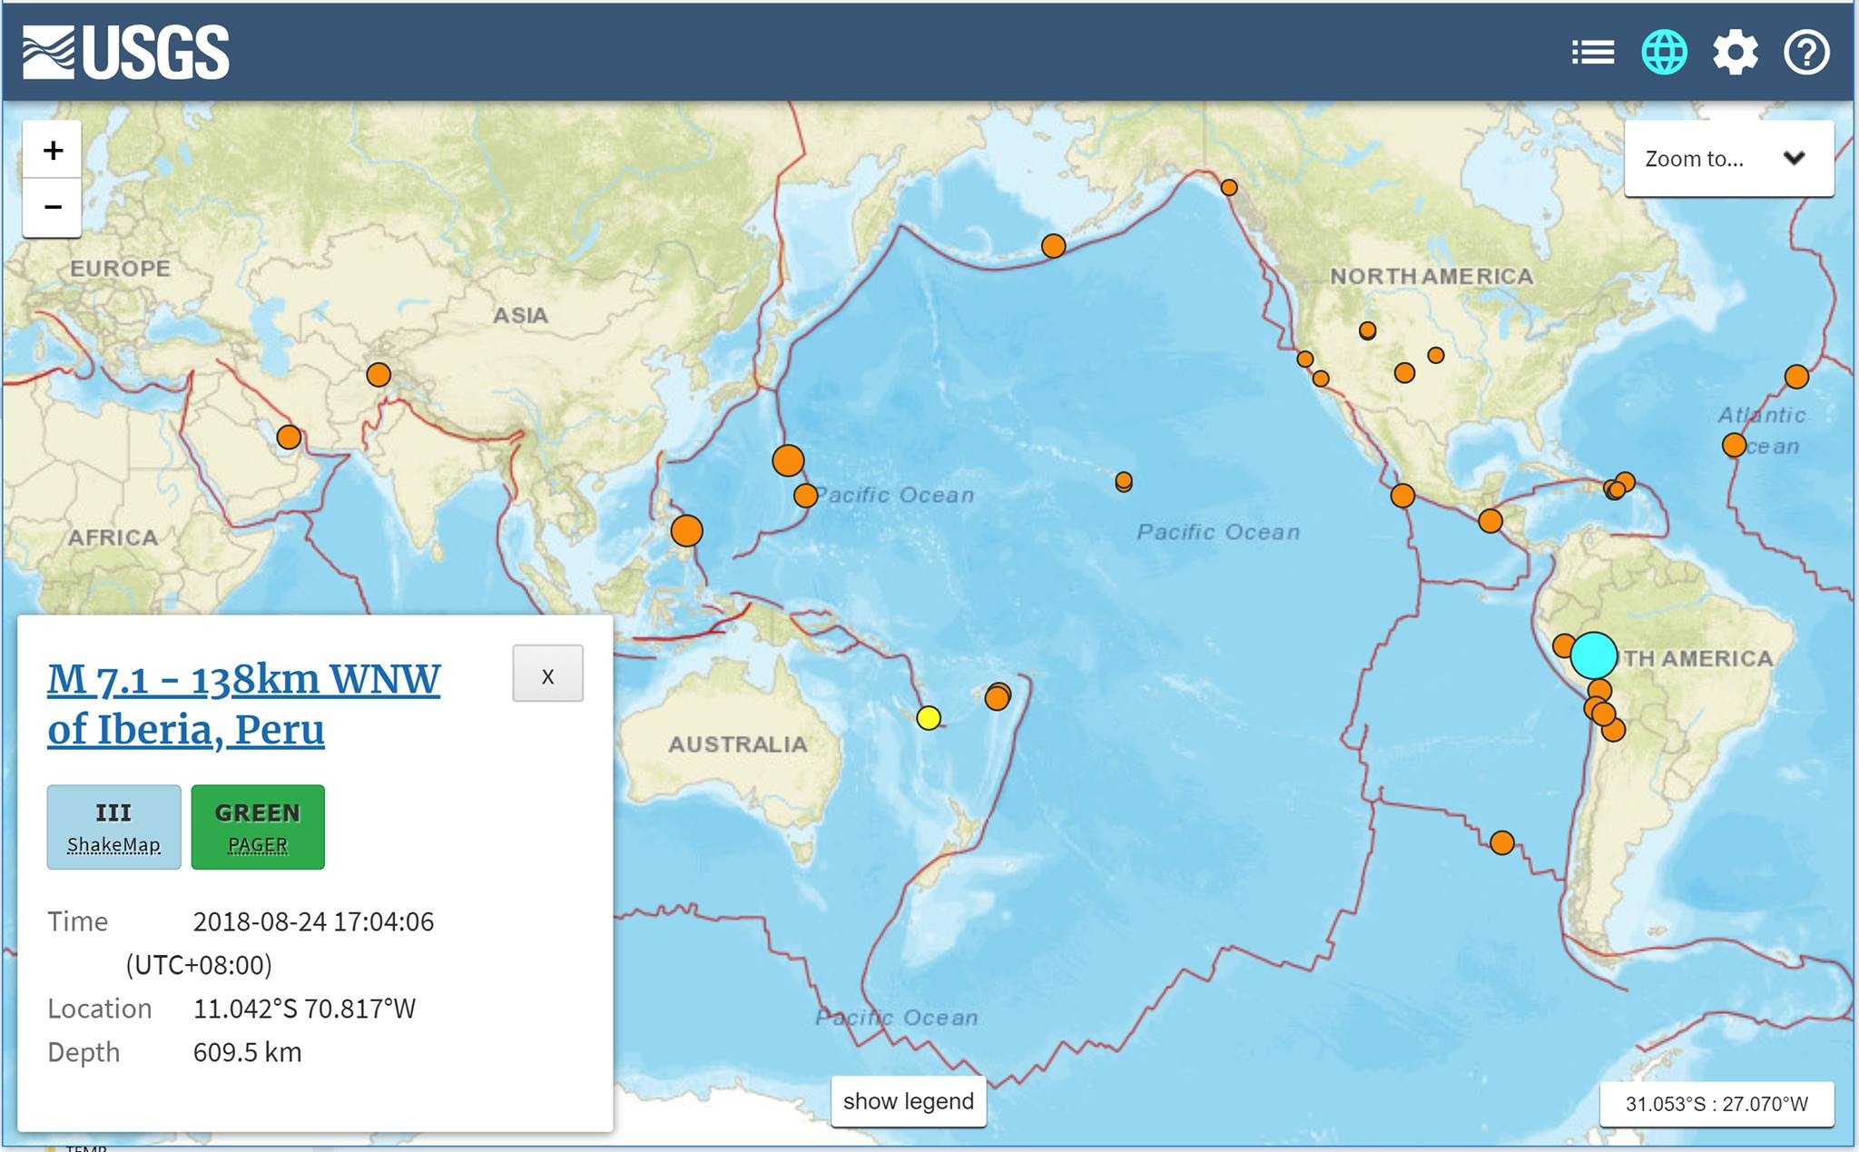Image resolution: width=1859 pixels, height=1152 pixels.
Task: Click the time 2018-08-24 17:04:06
Action: pyautogui.click(x=313, y=921)
